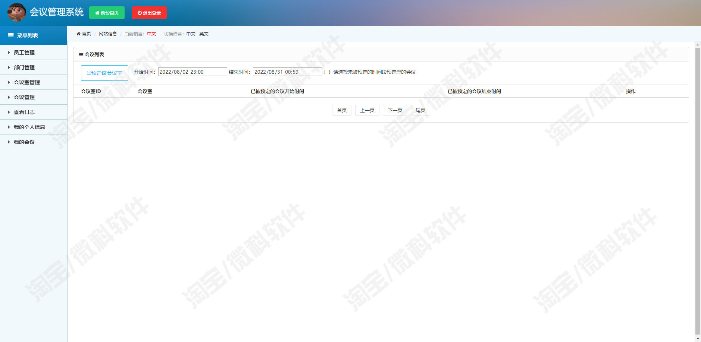
Task: Click the home icon in breadcrumb
Action: 78,34
